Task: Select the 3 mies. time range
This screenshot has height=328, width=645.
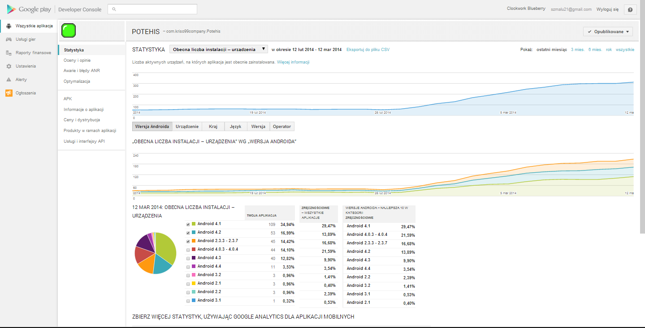Action: 577,50
